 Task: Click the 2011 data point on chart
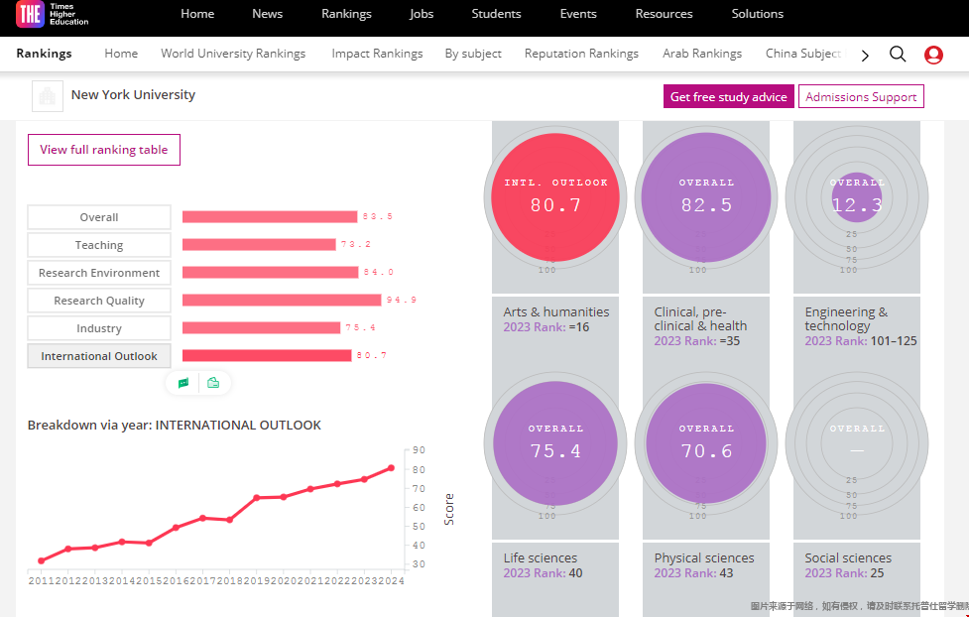coord(42,560)
